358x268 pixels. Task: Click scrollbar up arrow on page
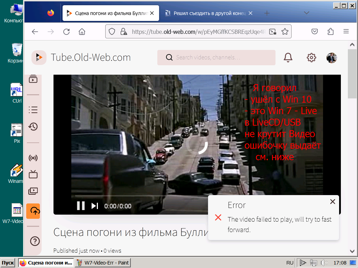(x=352, y=45)
